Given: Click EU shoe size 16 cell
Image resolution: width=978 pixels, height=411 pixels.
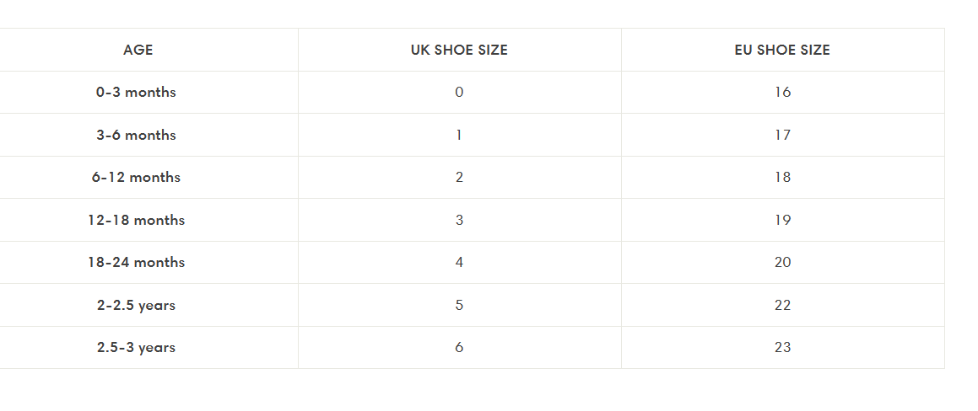Looking at the screenshot, I should (782, 93).
